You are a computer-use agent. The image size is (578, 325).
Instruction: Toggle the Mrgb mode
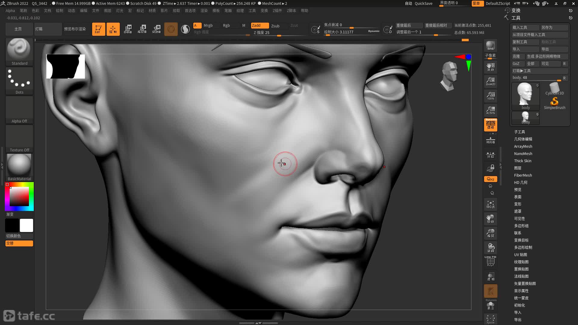208,26
